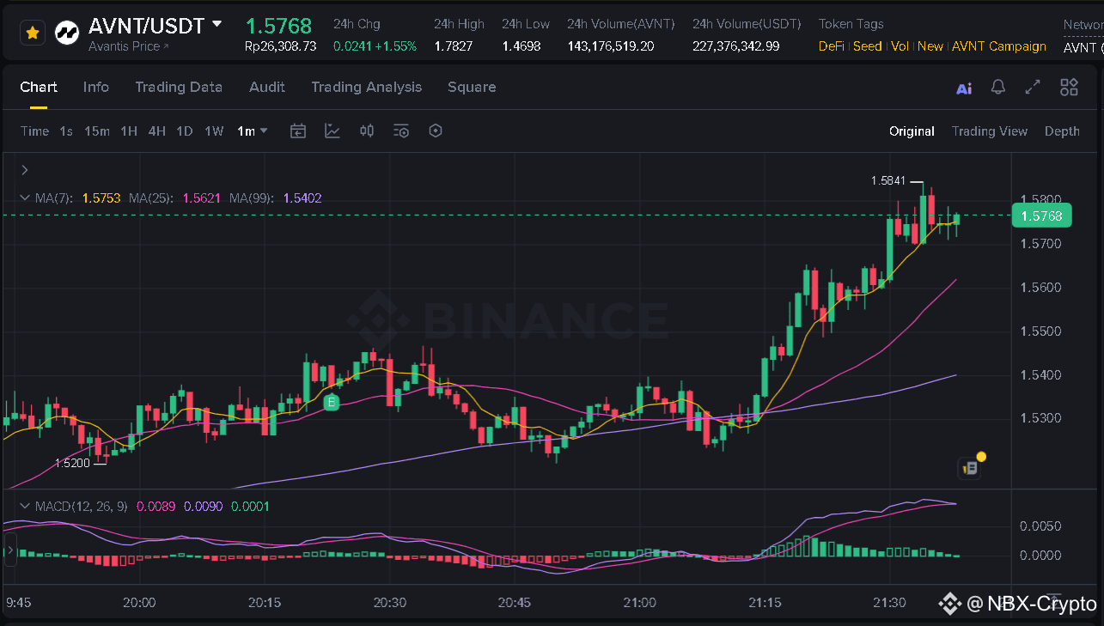This screenshot has width=1104, height=626.
Task: Click the green 1.5768 current price tag
Action: (1041, 216)
